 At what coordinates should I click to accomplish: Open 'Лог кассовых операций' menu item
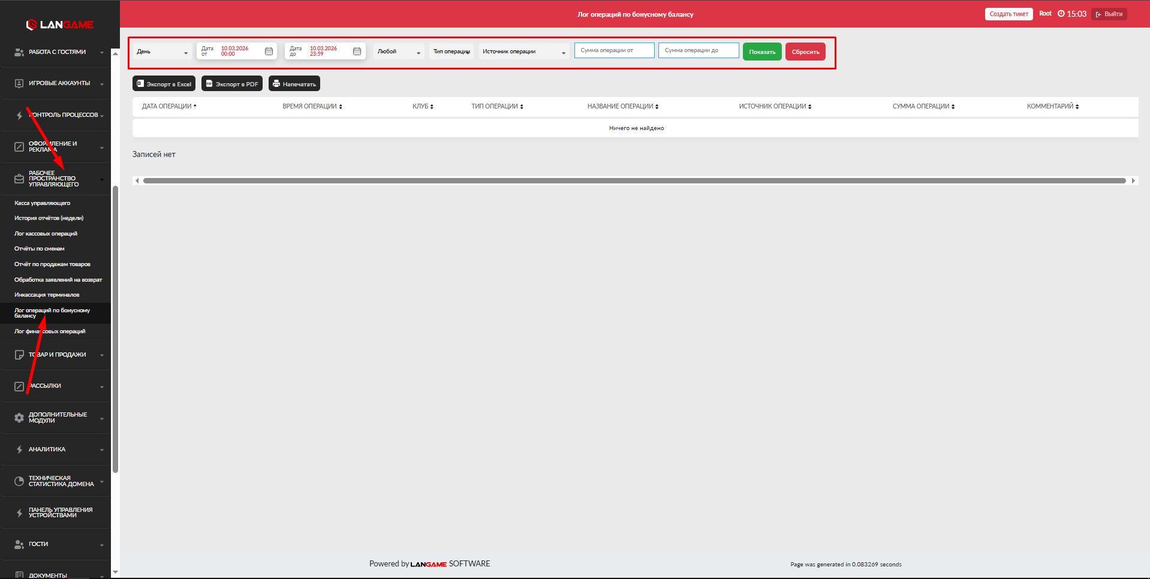[46, 234]
